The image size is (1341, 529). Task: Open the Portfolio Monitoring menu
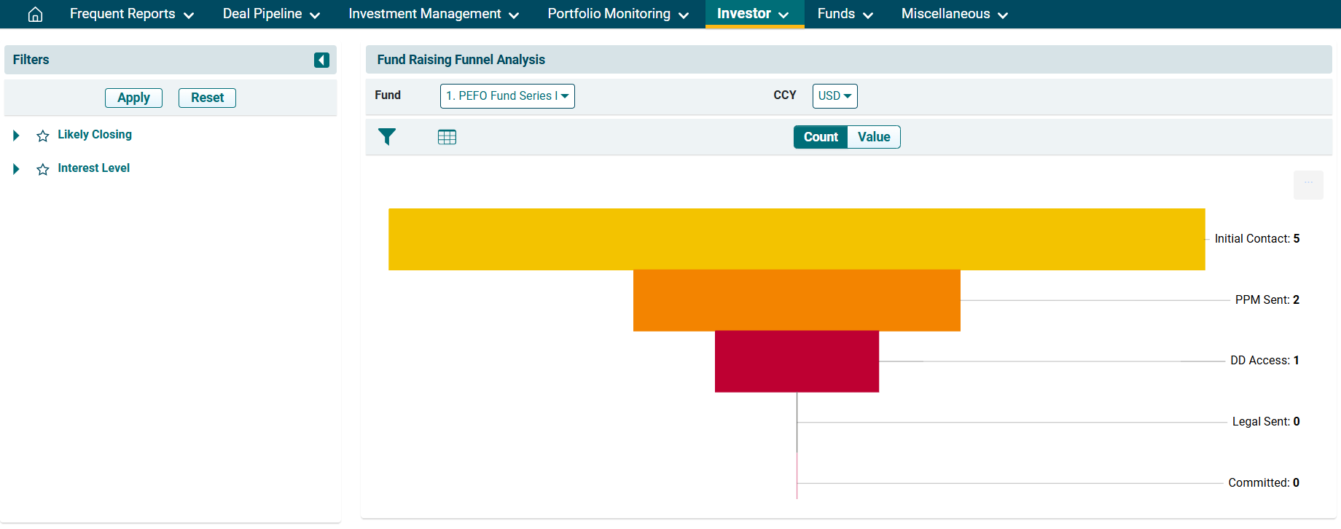coord(617,14)
